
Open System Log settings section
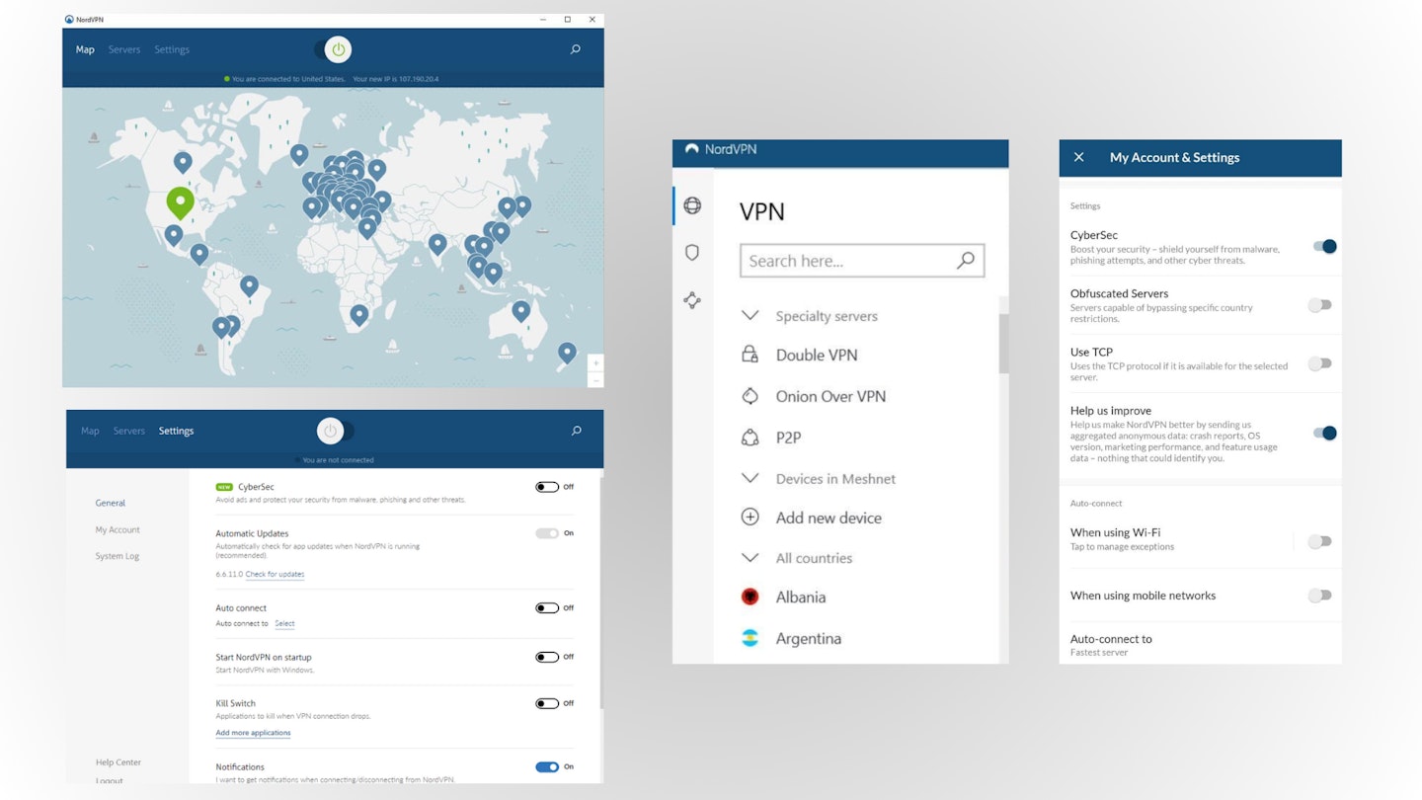(x=118, y=556)
